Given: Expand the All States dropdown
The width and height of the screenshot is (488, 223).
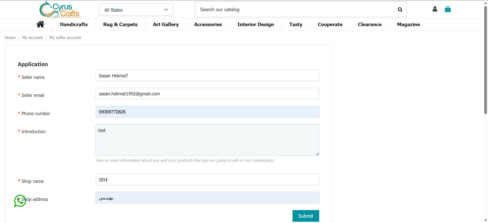Looking at the screenshot, I should 136,10.
